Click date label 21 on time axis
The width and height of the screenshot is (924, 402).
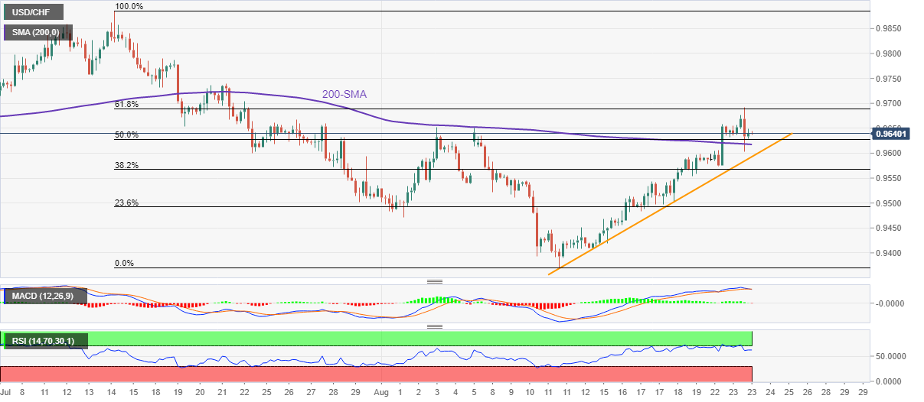224,391
